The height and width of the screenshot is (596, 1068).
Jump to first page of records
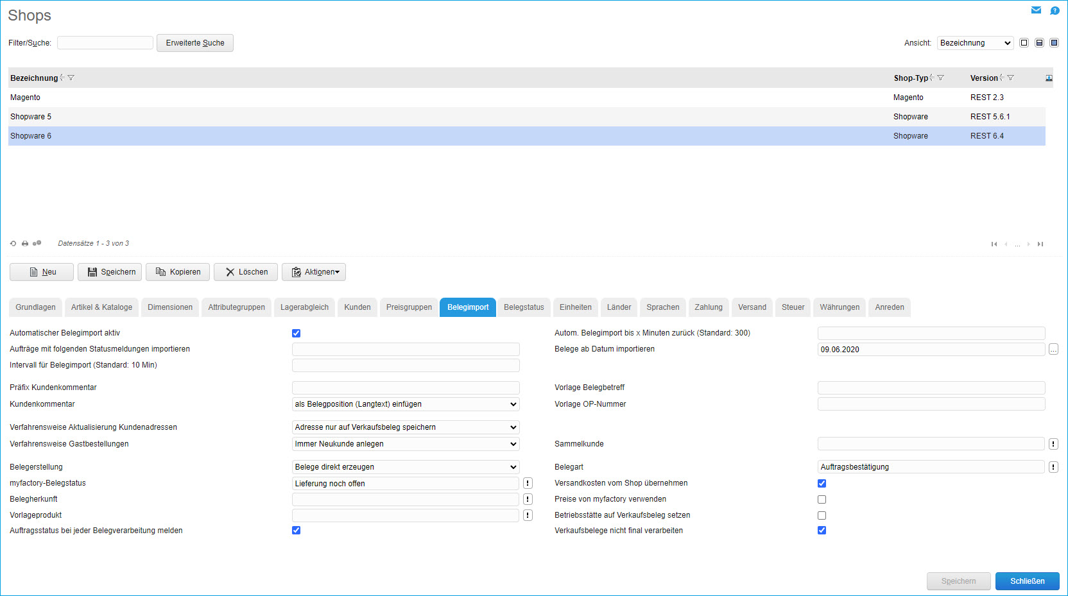coord(994,244)
